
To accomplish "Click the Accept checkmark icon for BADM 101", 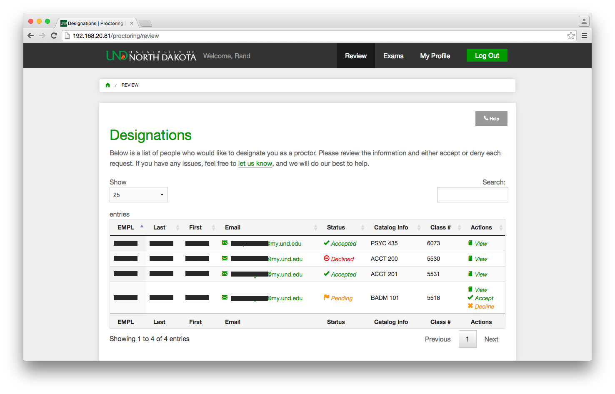I will coord(470,297).
